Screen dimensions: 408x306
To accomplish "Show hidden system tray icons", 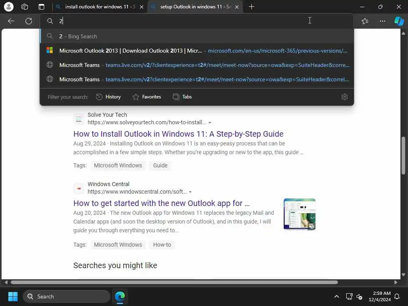I will [336, 296].
